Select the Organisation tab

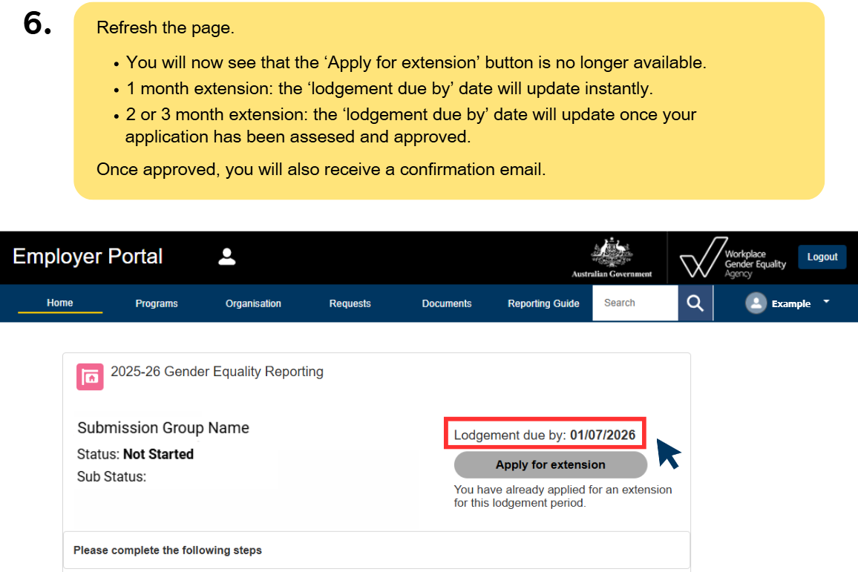[x=253, y=303]
